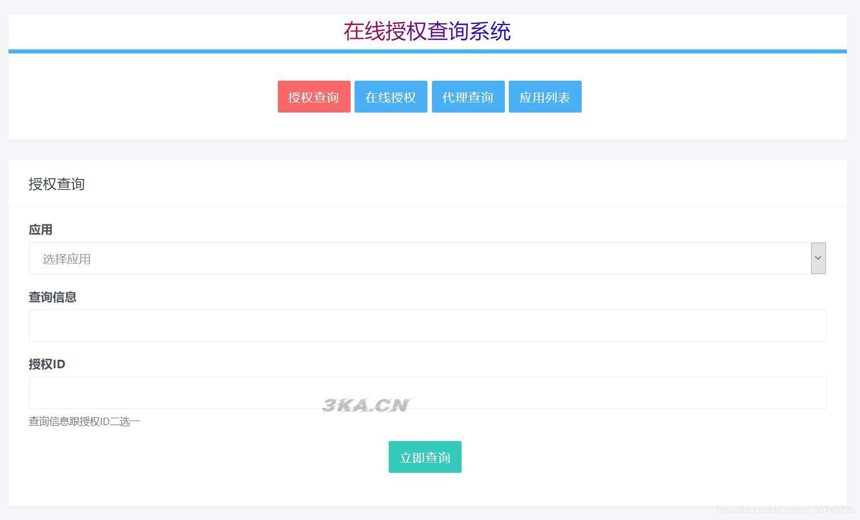Select the 查询信息 field label
The width and height of the screenshot is (860, 520).
pyautogui.click(x=52, y=297)
